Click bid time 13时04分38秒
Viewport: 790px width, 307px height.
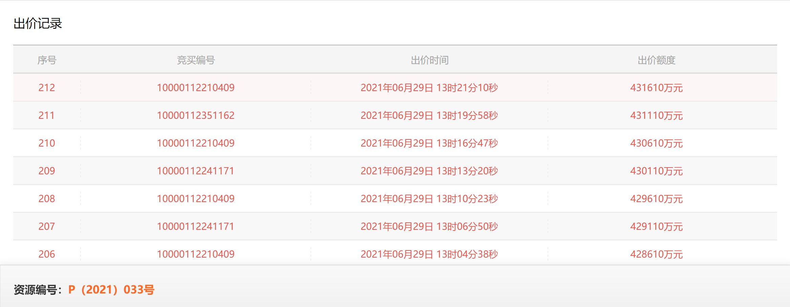429,254
